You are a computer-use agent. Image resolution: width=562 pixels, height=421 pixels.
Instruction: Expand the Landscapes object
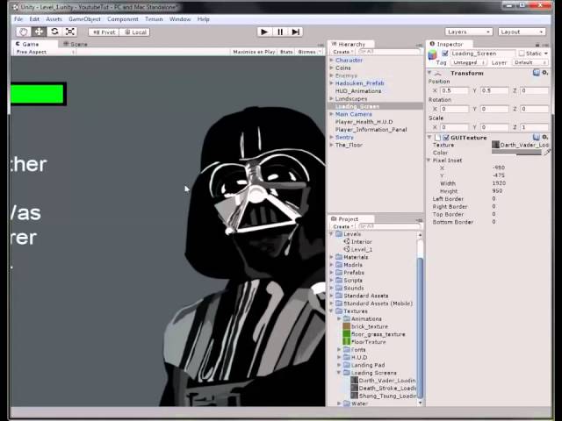[x=332, y=98]
